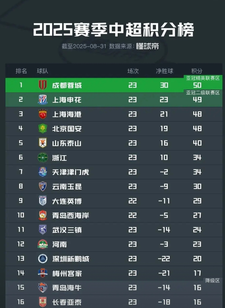Click the 成都蓉城 team crest icon
The height and width of the screenshot is (308, 225).
click(x=43, y=85)
